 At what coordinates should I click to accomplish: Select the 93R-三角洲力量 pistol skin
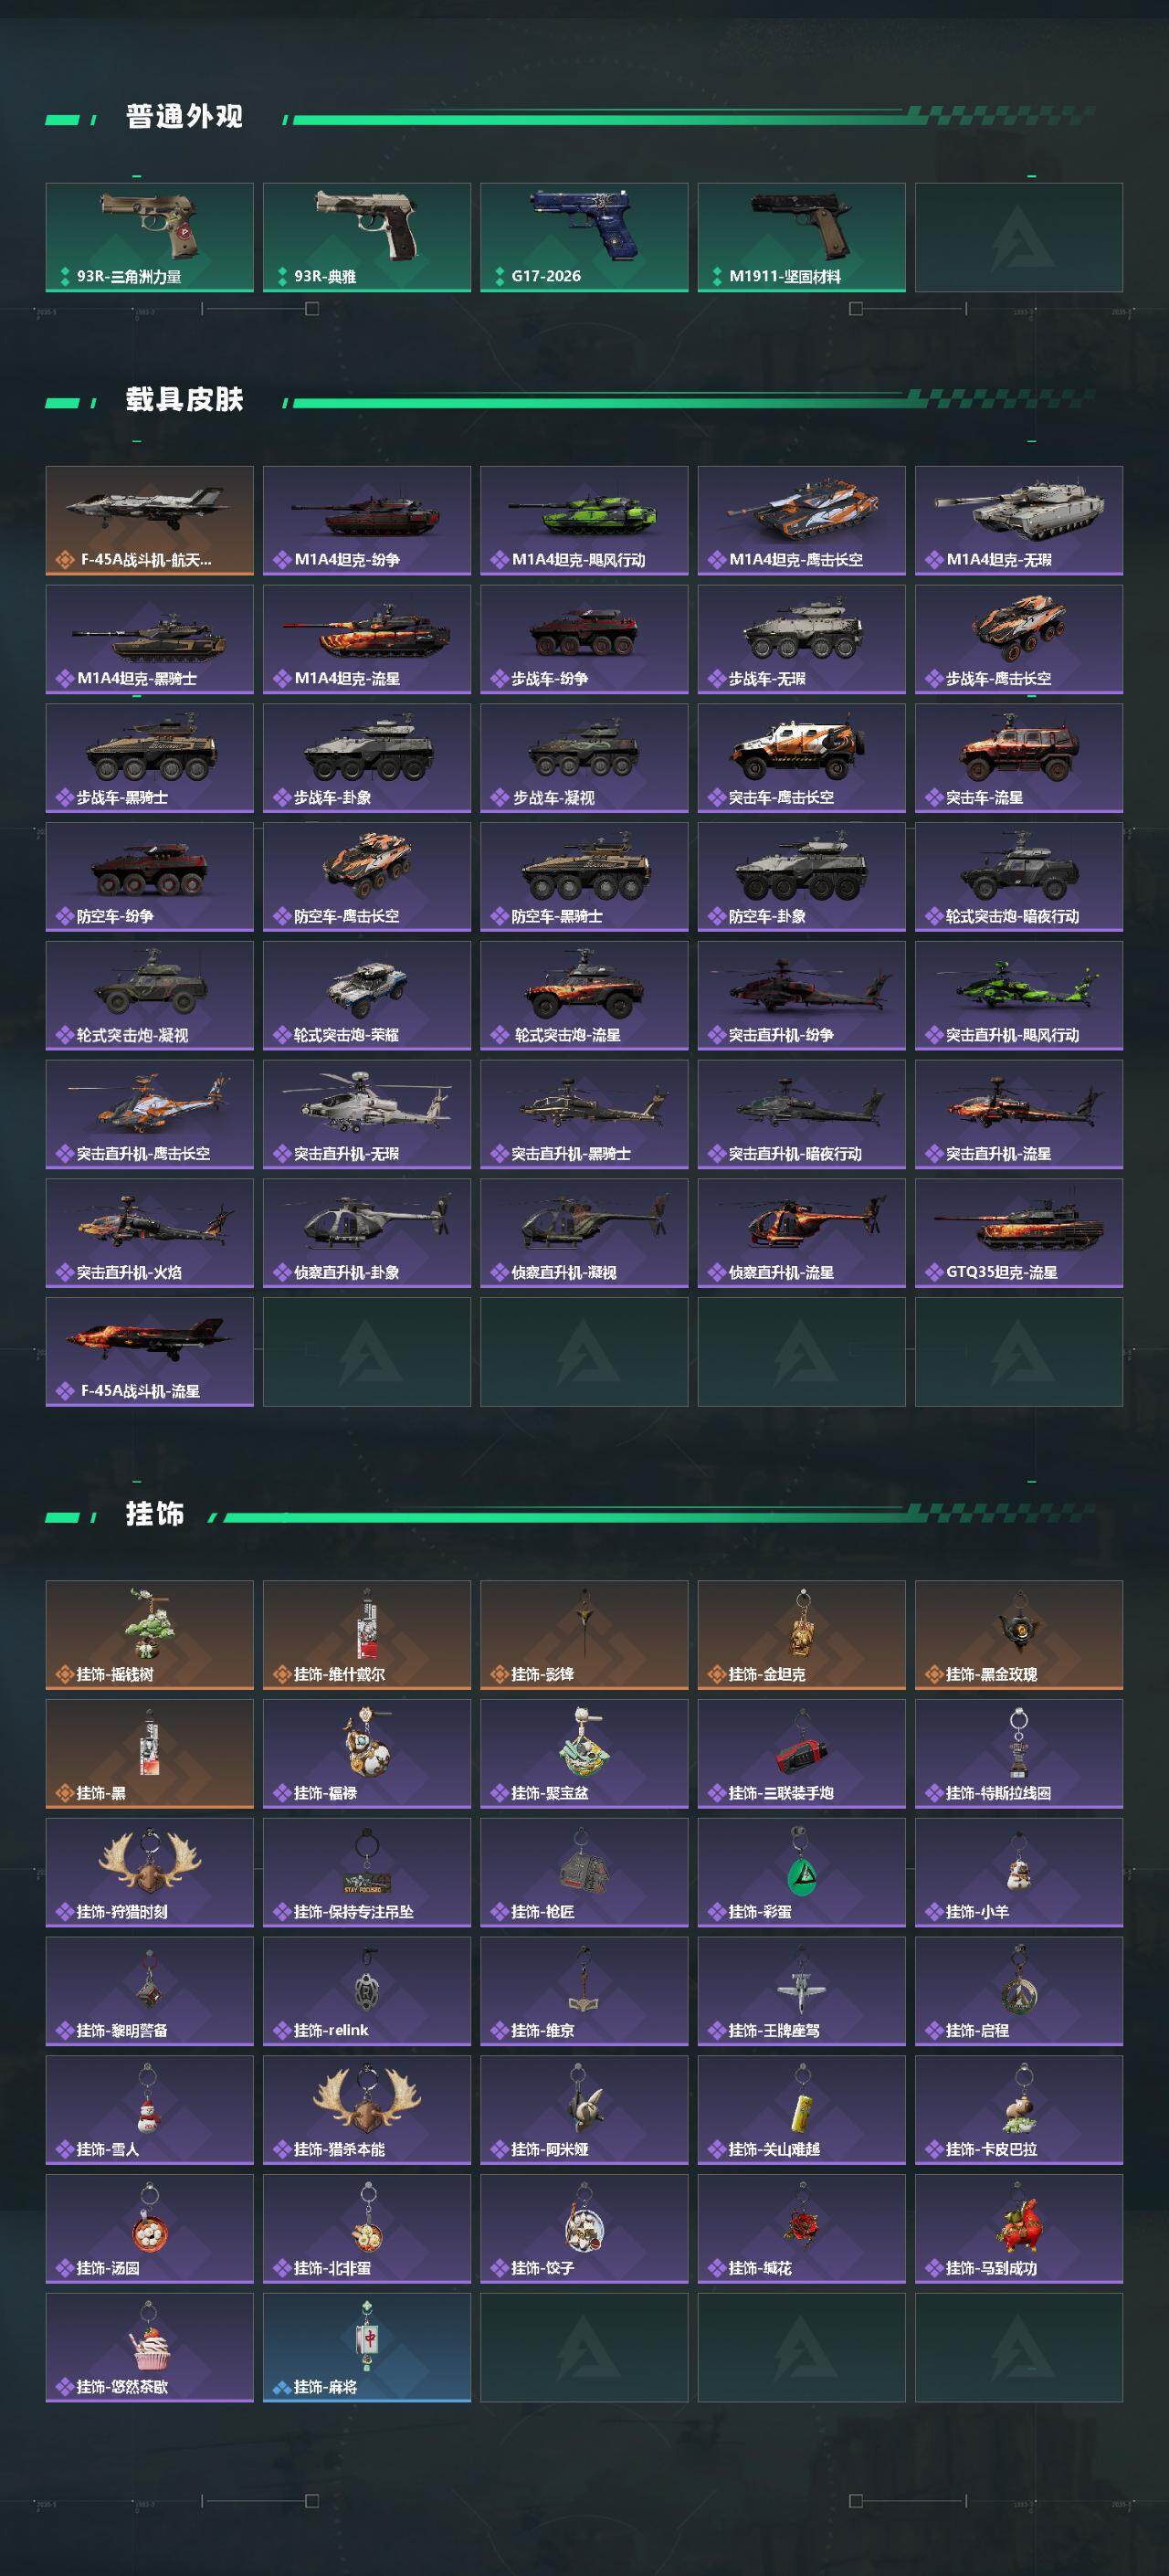(149, 237)
